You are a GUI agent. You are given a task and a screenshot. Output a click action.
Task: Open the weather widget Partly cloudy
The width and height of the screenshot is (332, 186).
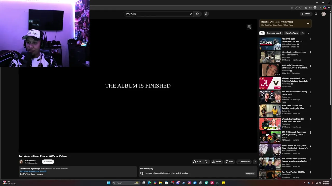tap(9, 183)
